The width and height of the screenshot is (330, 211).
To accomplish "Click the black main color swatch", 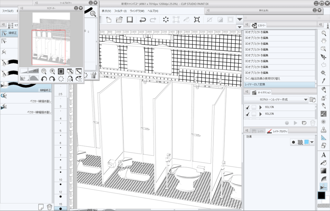I will click(322, 196).
